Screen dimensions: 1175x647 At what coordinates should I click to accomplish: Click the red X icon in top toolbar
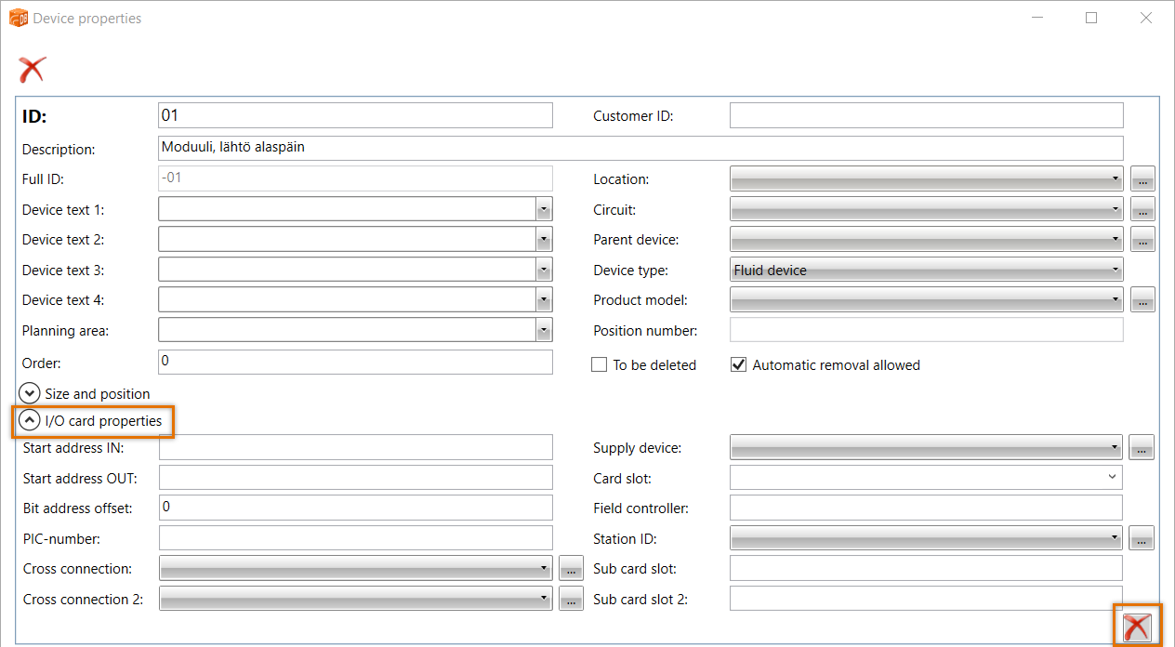(x=32, y=69)
